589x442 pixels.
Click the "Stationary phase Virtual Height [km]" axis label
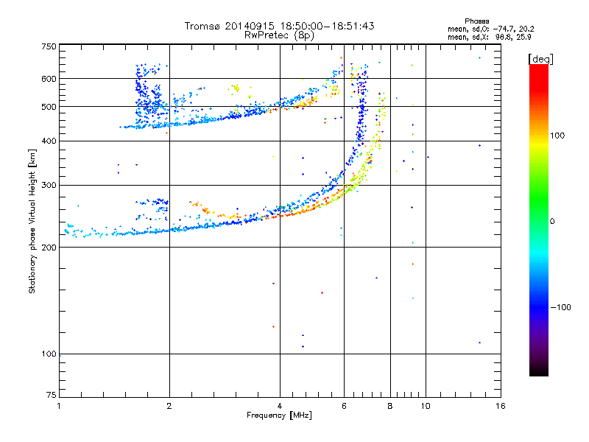32,222
